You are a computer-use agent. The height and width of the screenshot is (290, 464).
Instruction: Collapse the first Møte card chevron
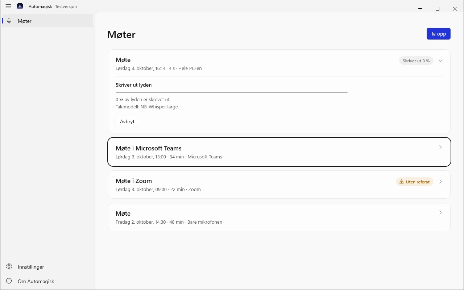[440, 61]
